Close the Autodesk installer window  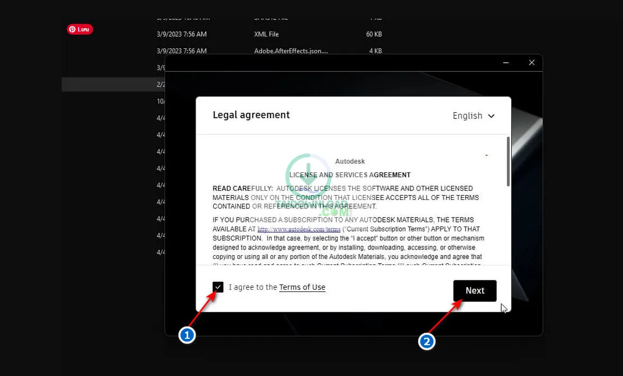click(532, 63)
